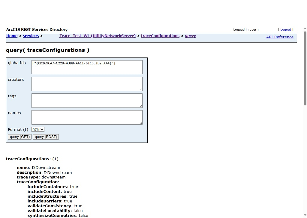Click the Logged in user area

click(246, 29)
